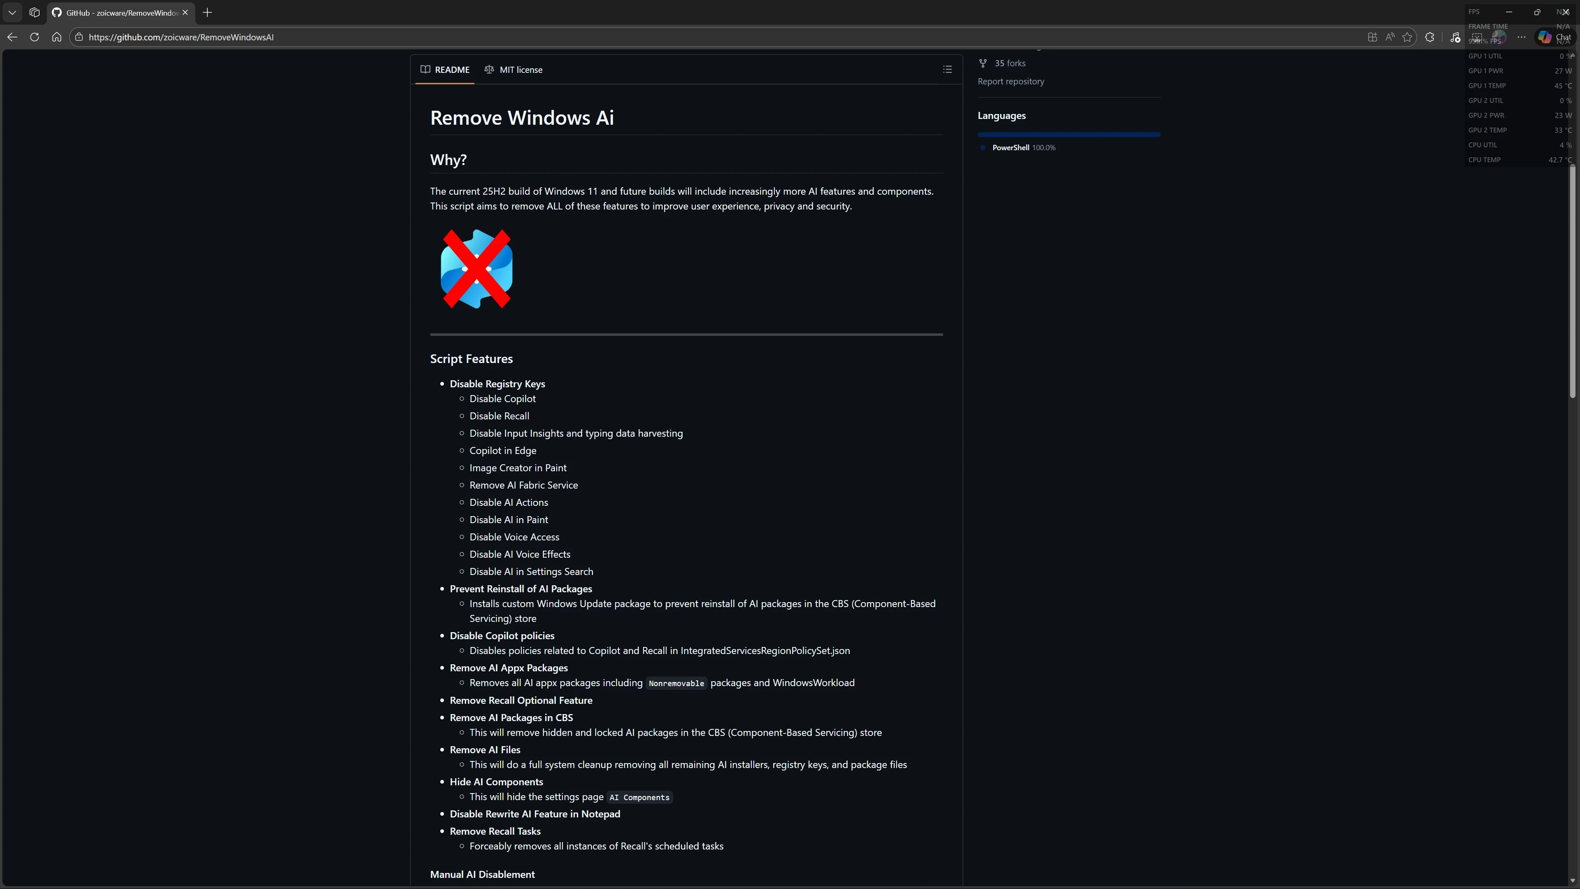Screen dimensions: 1580x889
Task: Open a new tab with plus button
Action: 207,12
